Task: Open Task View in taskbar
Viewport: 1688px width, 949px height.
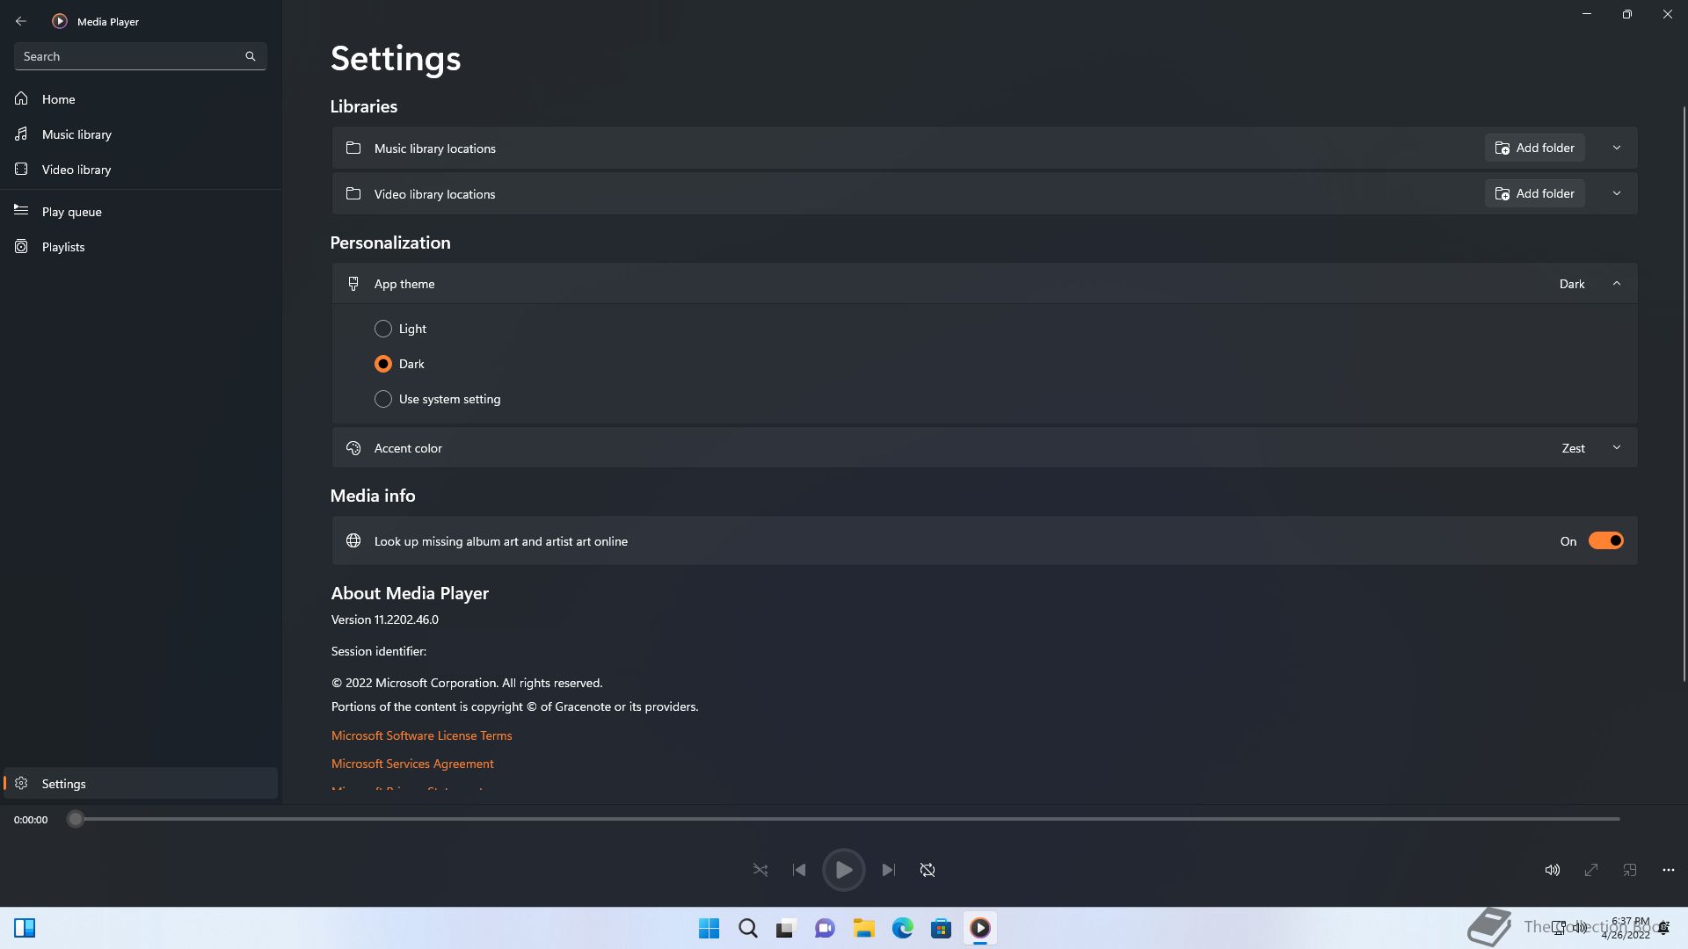Action: pyautogui.click(x=786, y=928)
